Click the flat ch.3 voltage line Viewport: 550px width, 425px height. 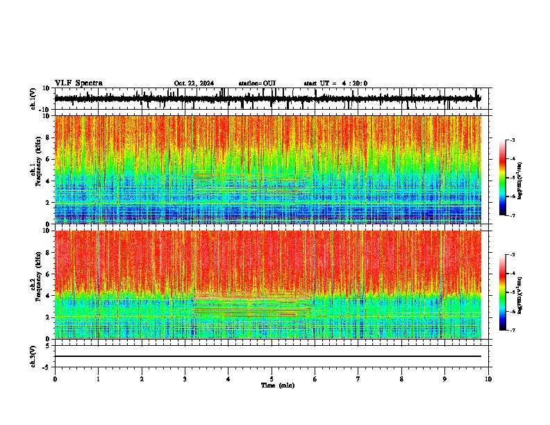pos(268,356)
